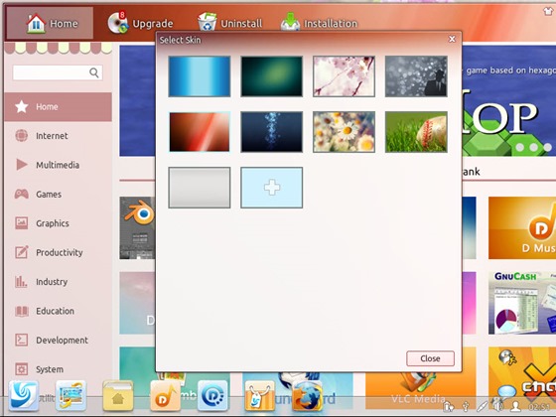The height and width of the screenshot is (417, 556).
Task: Click the Education book icon
Action: [21, 311]
